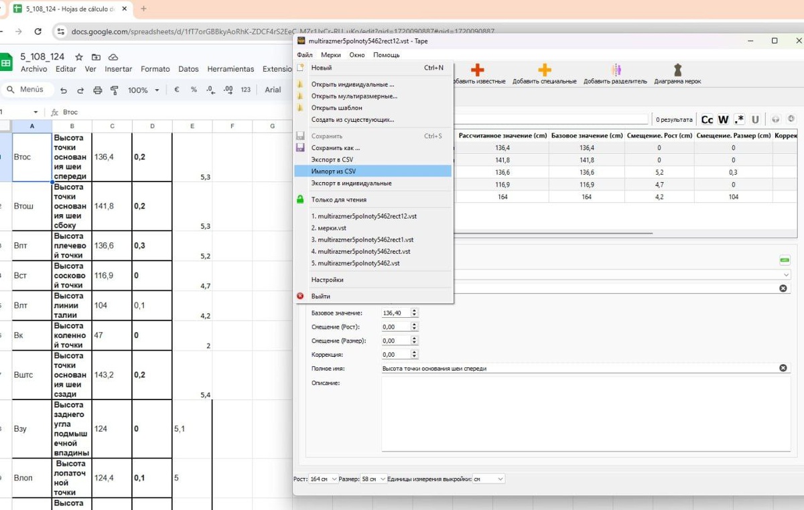
Task: Click the Paint format roller icon
Action: click(114, 90)
